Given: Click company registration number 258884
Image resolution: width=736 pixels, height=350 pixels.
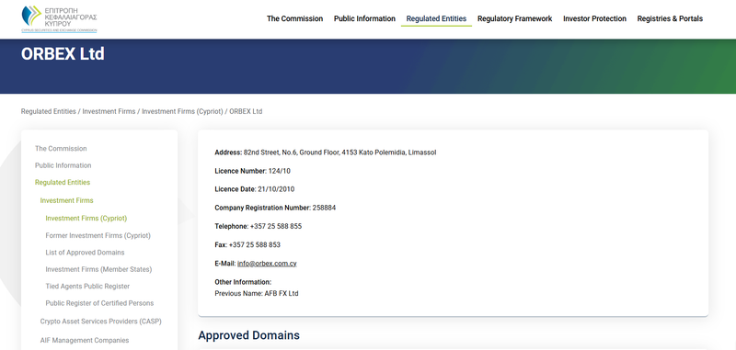Looking at the screenshot, I should [325, 208].
